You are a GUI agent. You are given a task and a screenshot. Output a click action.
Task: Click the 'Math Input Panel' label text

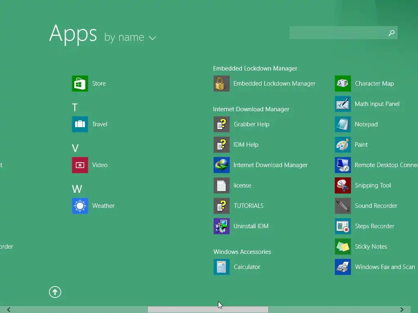tap(377, 104)
